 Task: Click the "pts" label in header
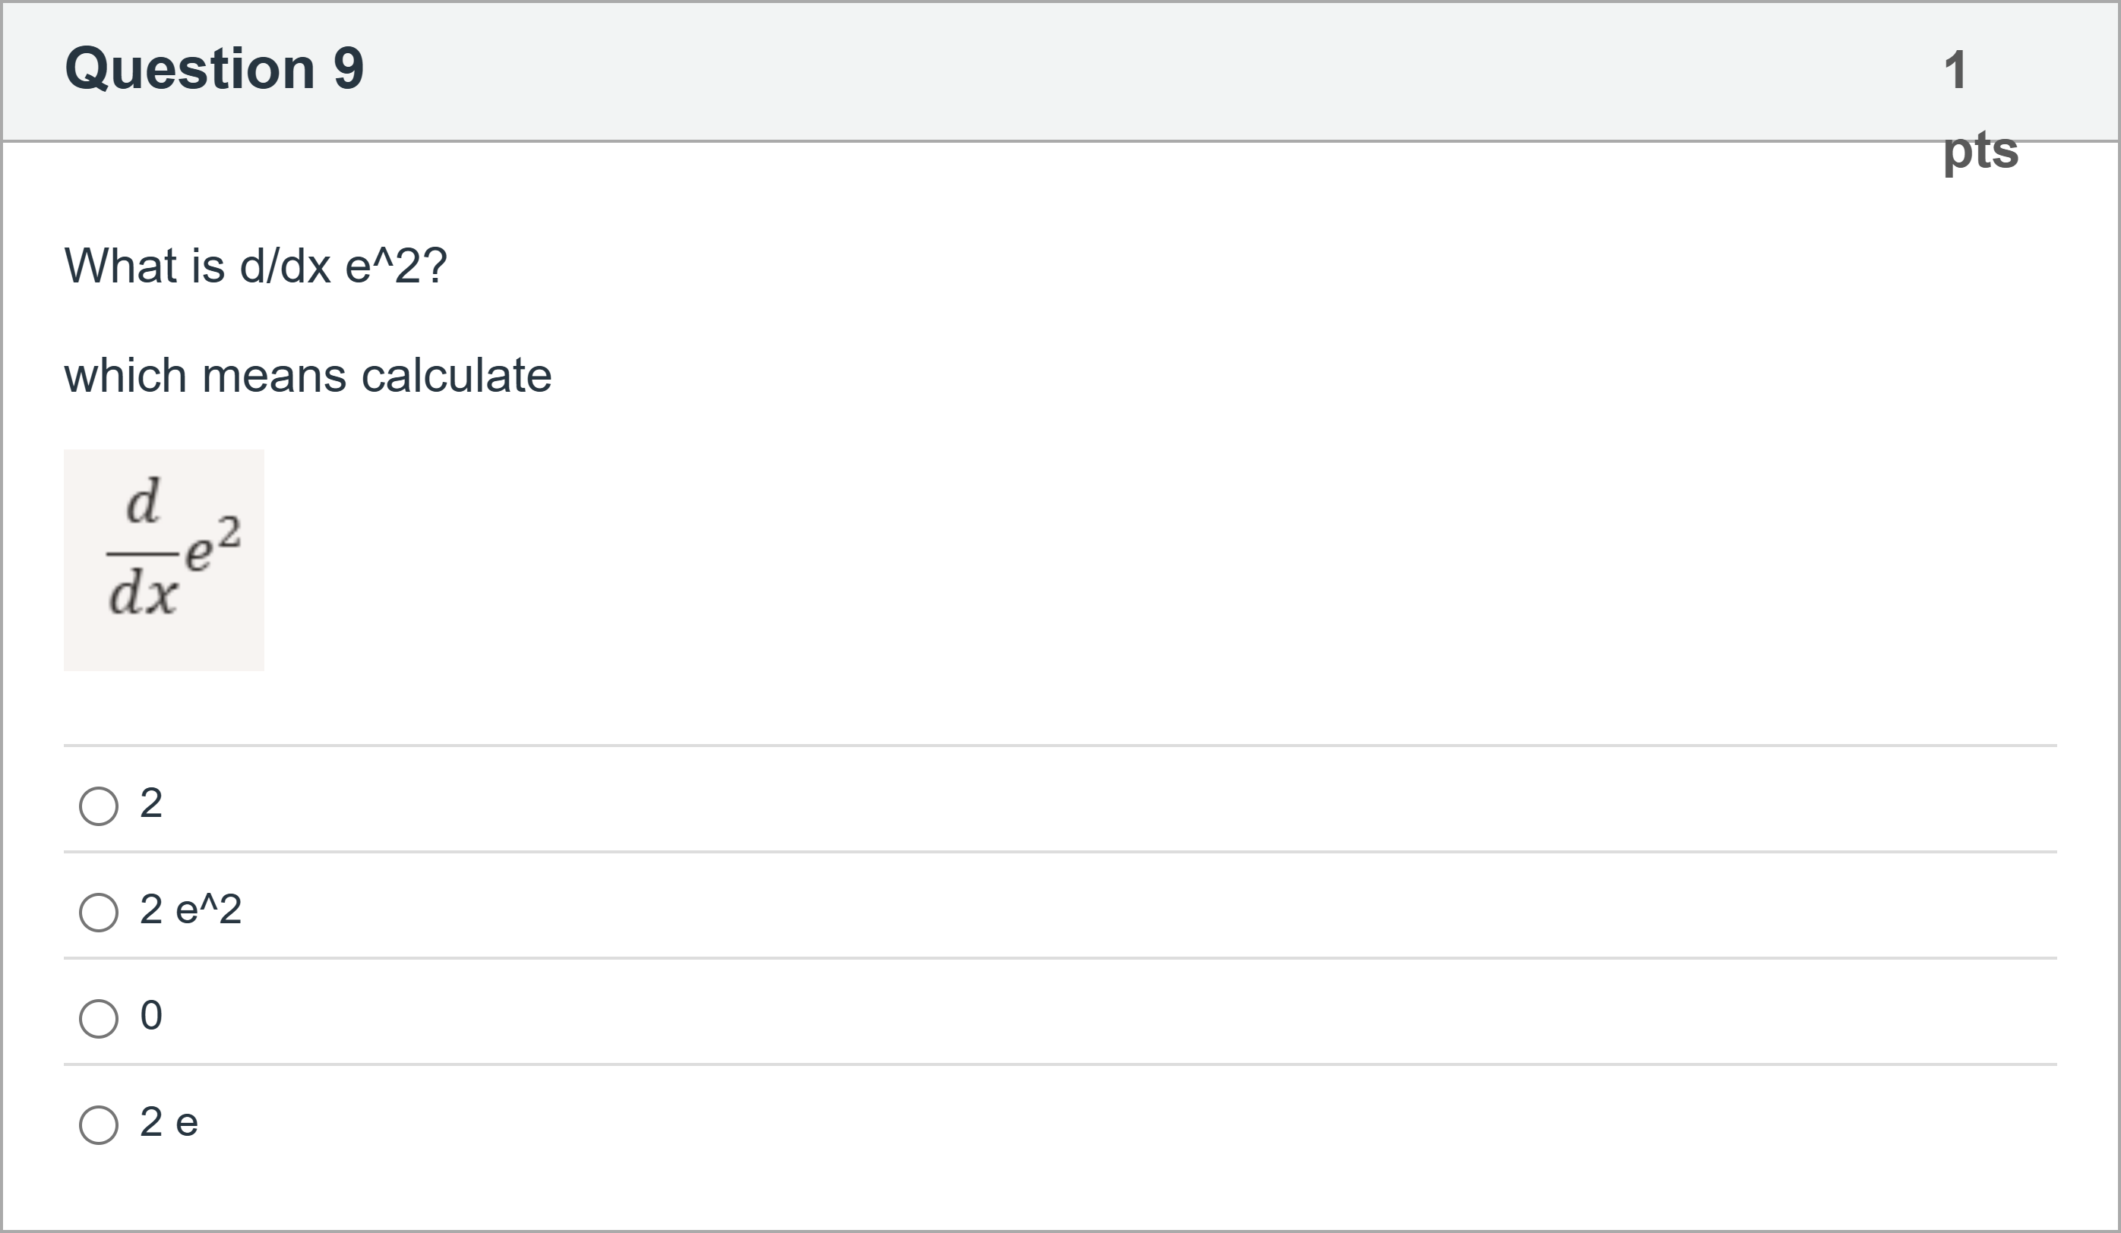coord(1980,151)
